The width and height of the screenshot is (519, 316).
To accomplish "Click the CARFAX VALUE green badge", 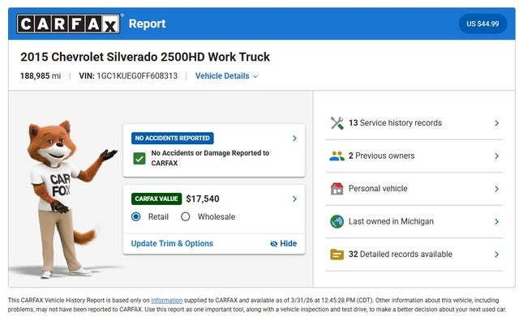I will pos(157,199).
